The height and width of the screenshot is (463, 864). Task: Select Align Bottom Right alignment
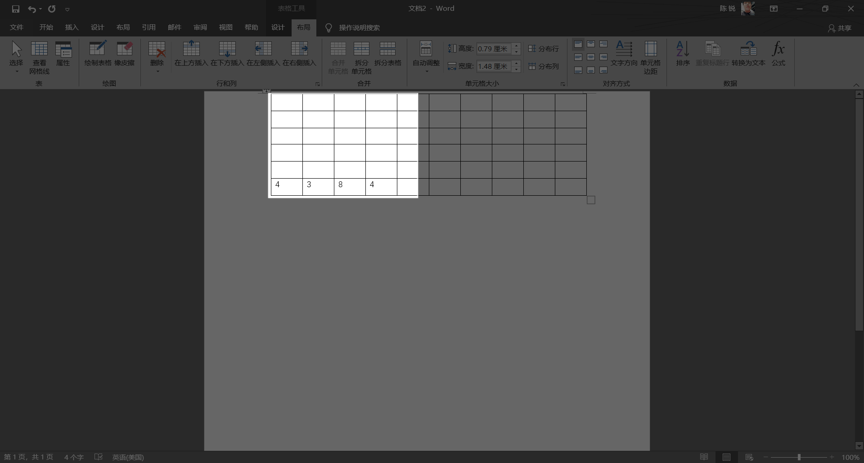603,70
